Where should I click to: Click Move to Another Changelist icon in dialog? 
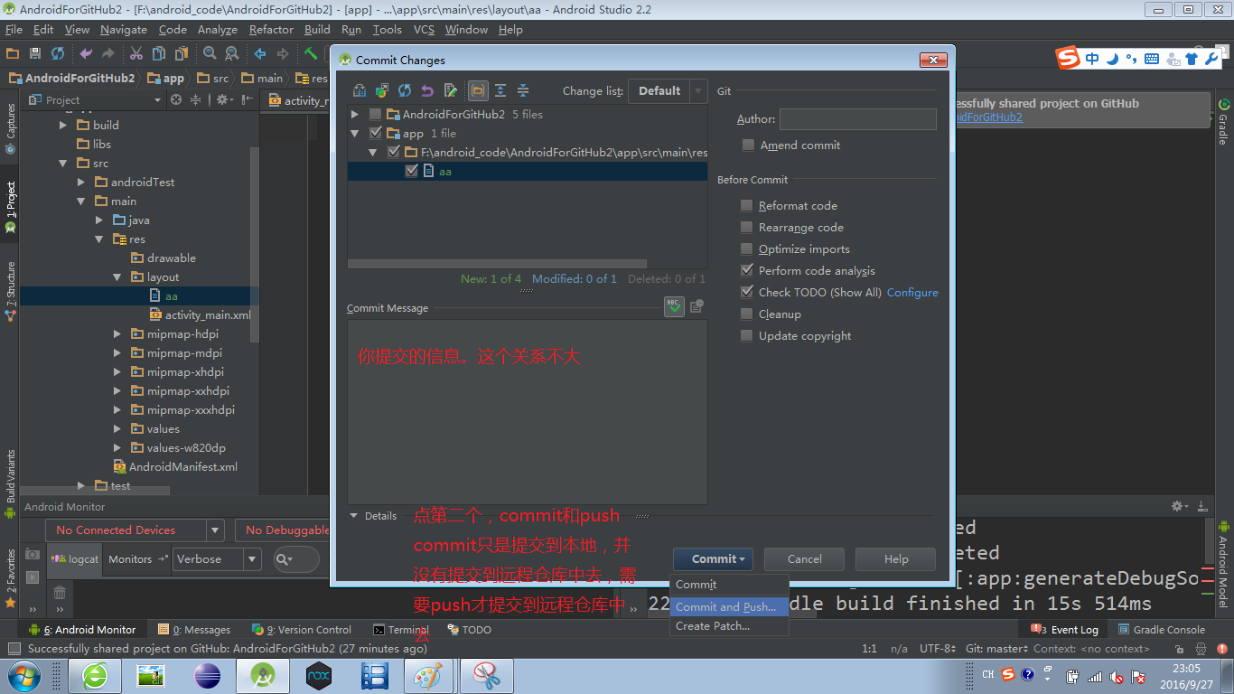382,90
